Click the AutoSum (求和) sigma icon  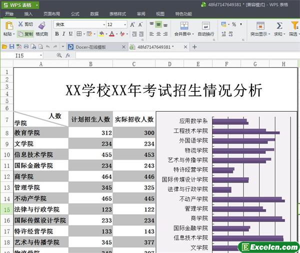click(279, 25)
